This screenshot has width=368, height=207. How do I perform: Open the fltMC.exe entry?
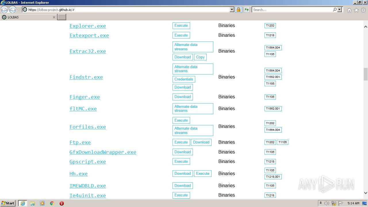click(x=83, y=109)
